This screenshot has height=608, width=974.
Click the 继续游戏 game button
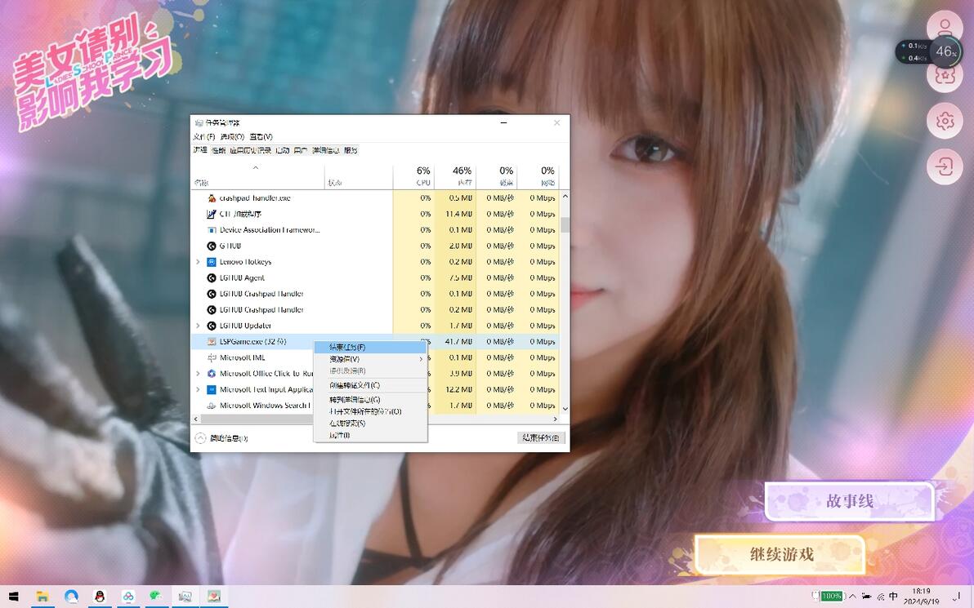click(x=780, y=554)
